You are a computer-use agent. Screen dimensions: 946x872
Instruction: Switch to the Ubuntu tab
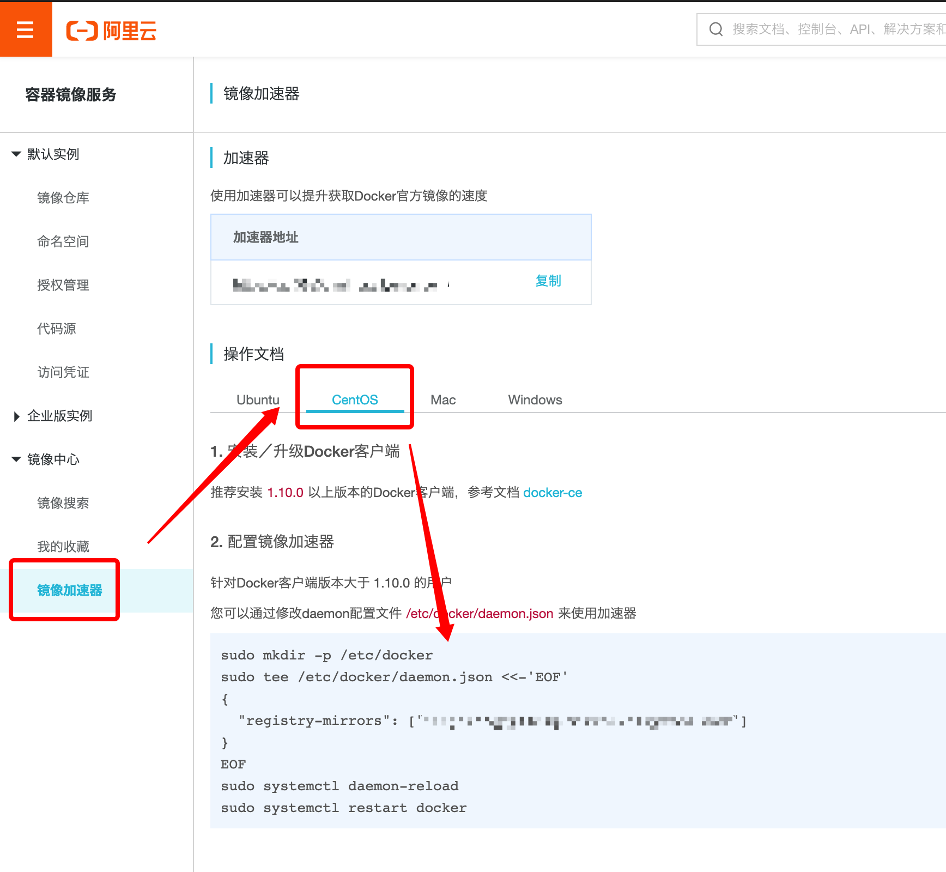click(258, 400)
